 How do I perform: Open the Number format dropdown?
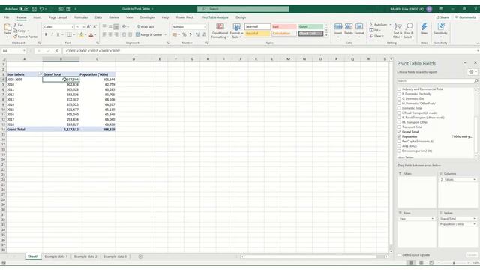pos(205,27)
